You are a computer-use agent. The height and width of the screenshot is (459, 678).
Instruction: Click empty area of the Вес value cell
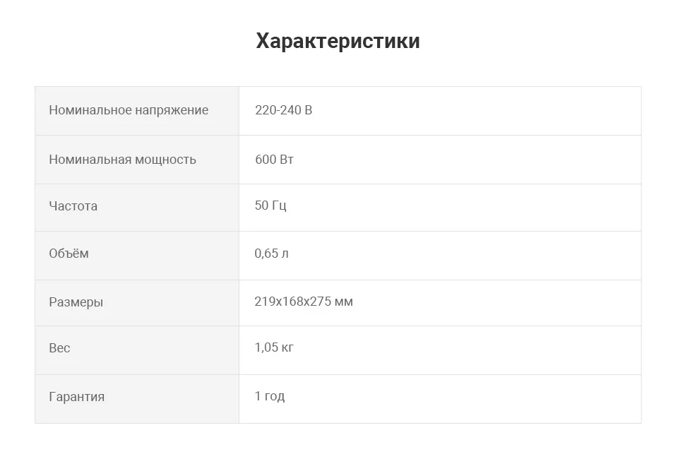[467, 350]
